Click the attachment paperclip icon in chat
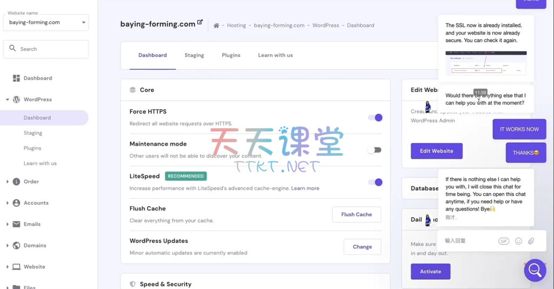Viewport: 554px width, 289px height. [531, 241]
